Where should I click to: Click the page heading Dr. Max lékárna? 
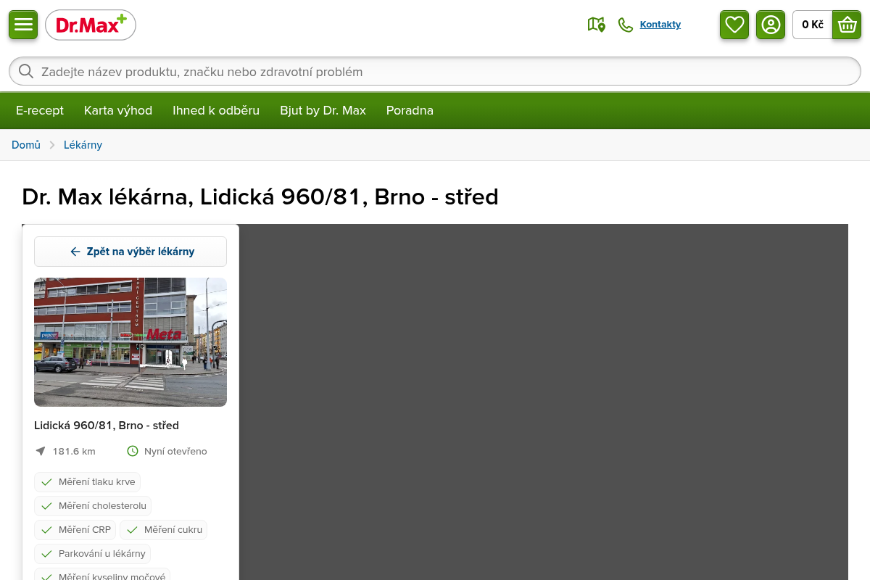pos(260,196)
